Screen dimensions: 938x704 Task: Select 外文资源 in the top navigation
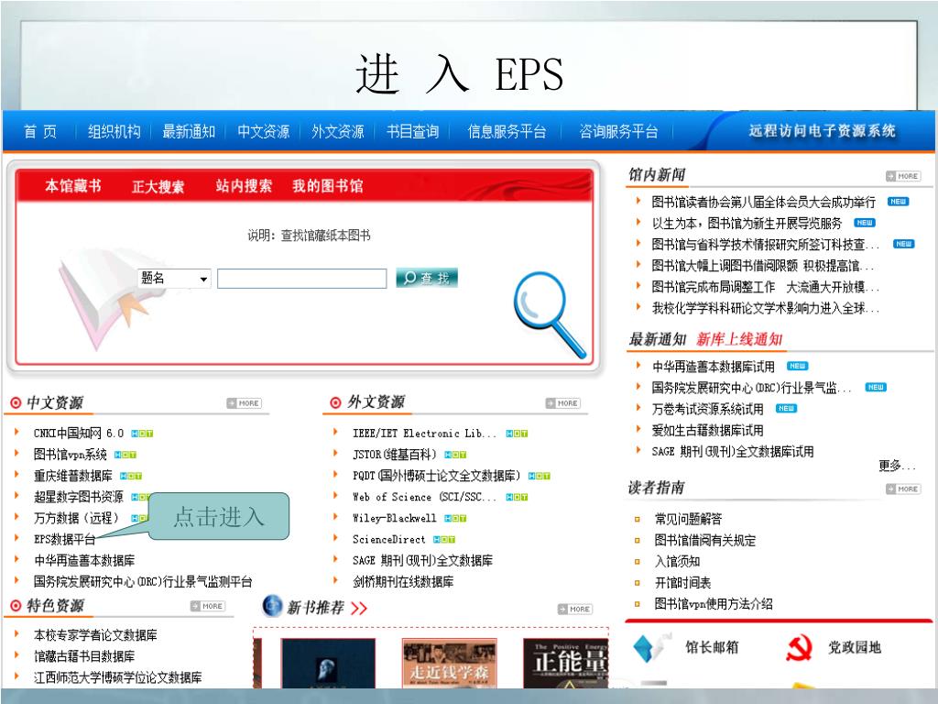337,131
